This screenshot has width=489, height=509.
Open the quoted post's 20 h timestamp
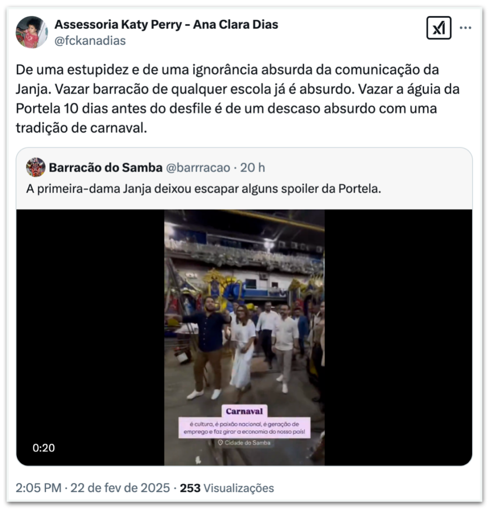[253, 168]
